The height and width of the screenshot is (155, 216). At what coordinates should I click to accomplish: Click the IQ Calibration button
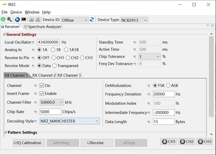pos(29,143)
